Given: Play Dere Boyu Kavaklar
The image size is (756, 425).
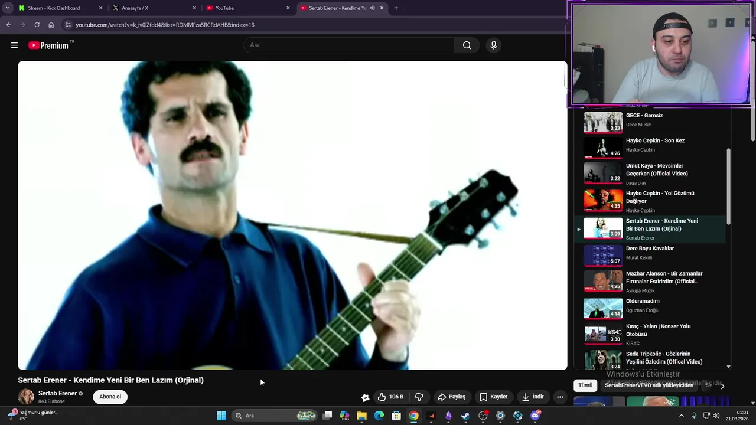Looking at the screenshot, I should (x=650, y=255).
